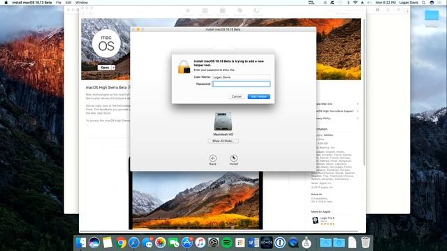The height and width of the screenshot is (251, 447).
Task: Open the blue folder on the desktop
Action: click(432, 15)
